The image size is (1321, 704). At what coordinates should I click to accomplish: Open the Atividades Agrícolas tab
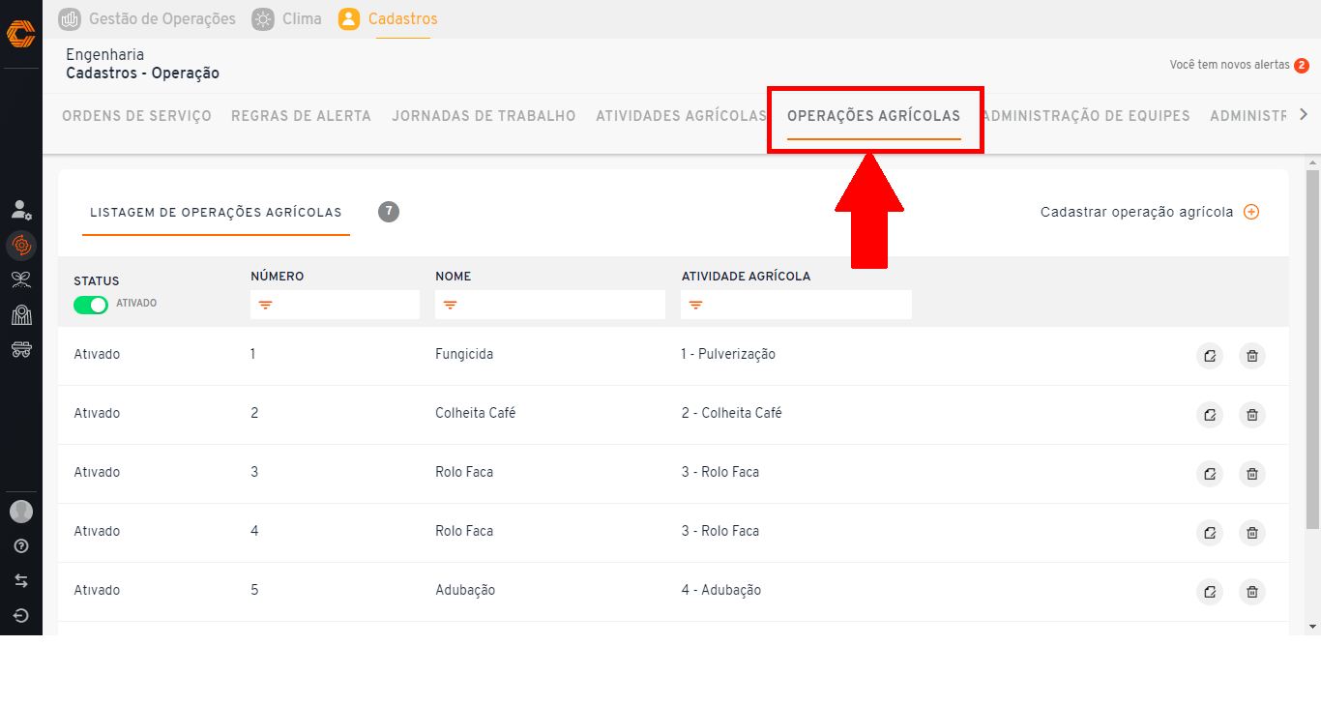point(681,116)
